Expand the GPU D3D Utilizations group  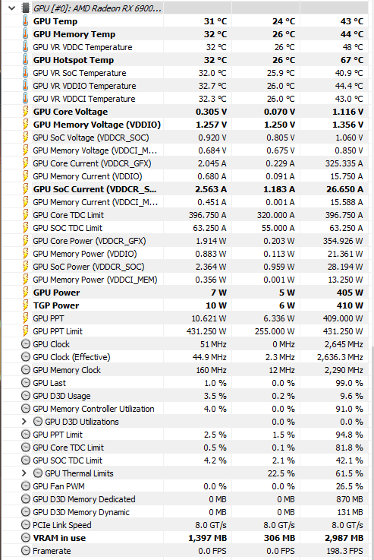click(x=24, y=422)
